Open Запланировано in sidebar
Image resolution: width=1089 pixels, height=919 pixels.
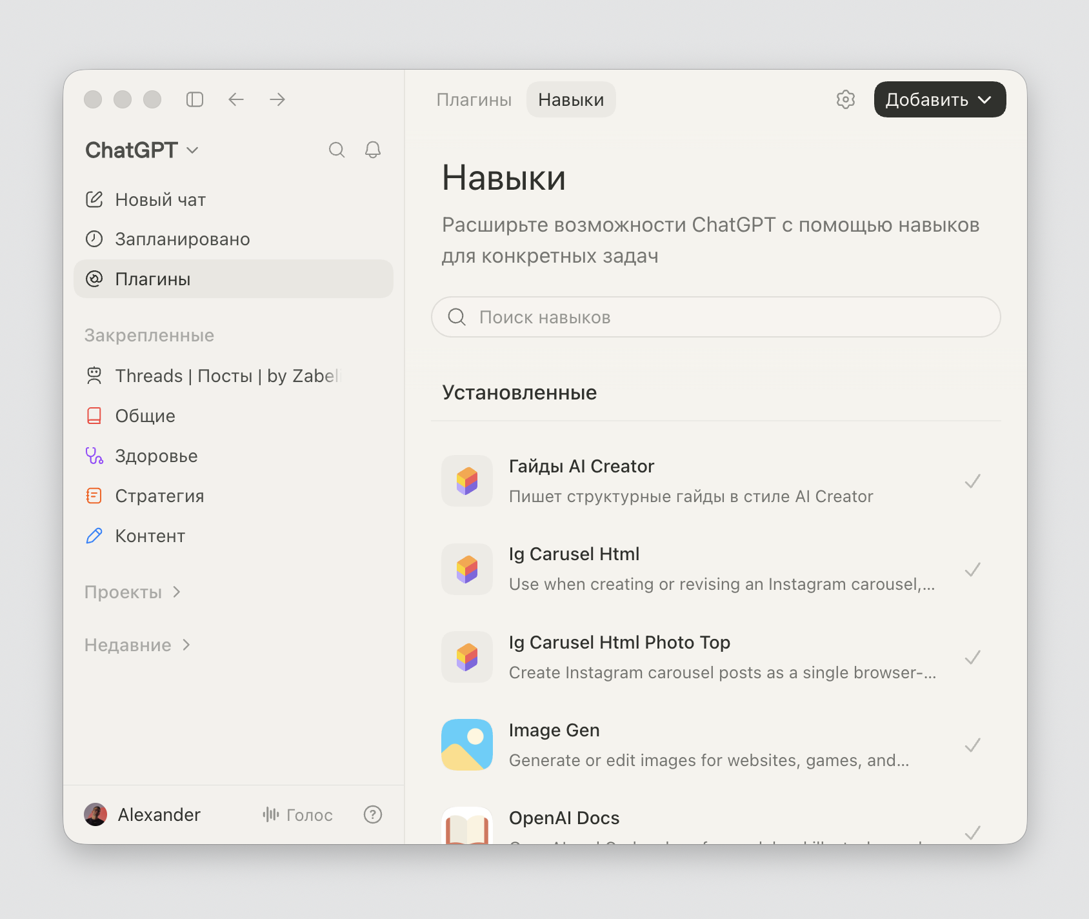234,239
